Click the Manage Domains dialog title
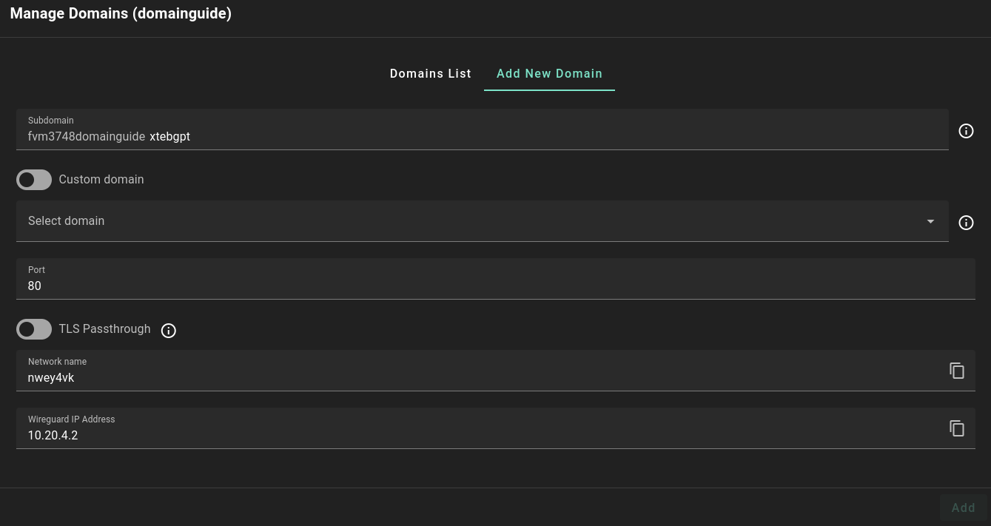Image resolution: width=991 pixels, height=526 pixels. coord(121,14)
